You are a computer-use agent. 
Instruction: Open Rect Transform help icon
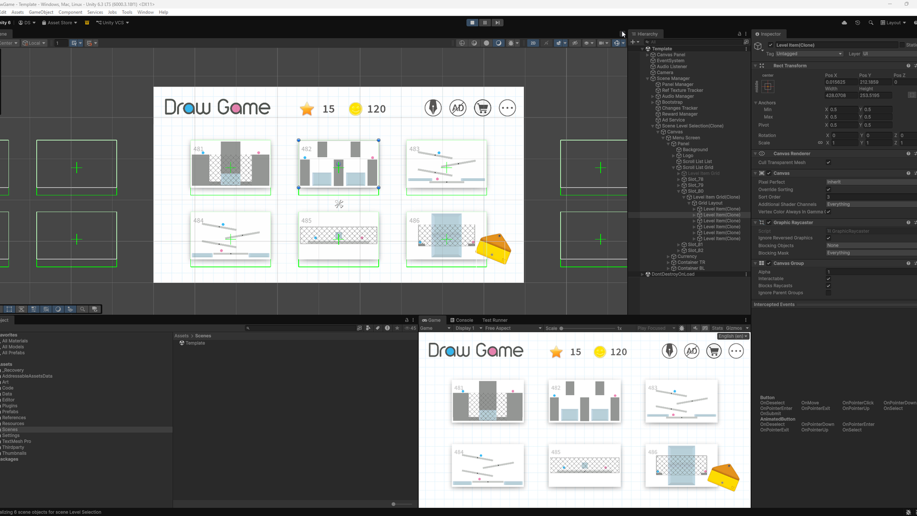(x=908, y=66)
